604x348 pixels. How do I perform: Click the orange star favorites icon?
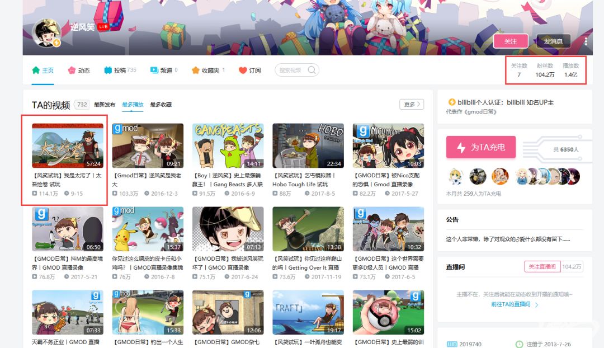196,70
